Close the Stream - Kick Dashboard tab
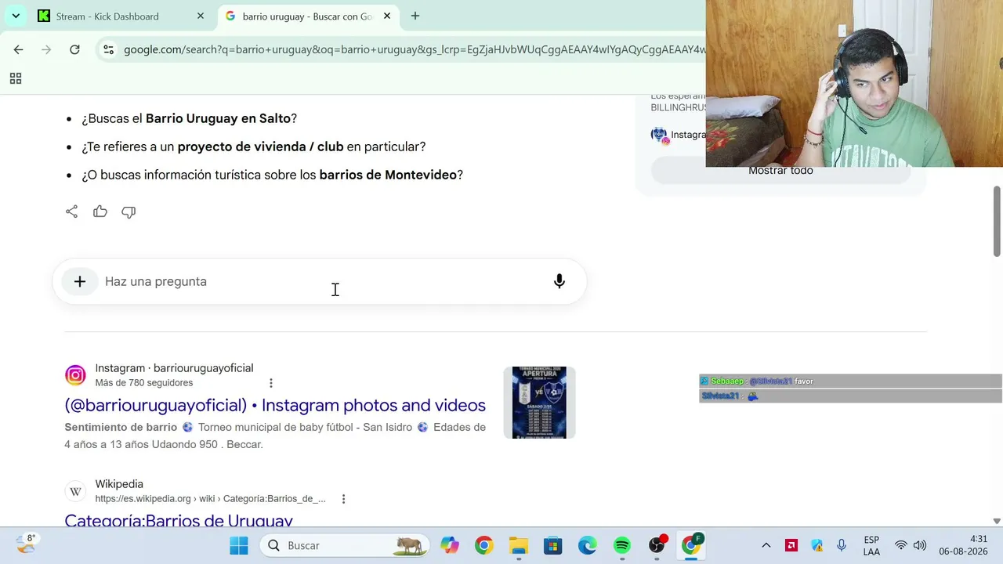This screenshot has width=1003, height=564. coord(201,16)
